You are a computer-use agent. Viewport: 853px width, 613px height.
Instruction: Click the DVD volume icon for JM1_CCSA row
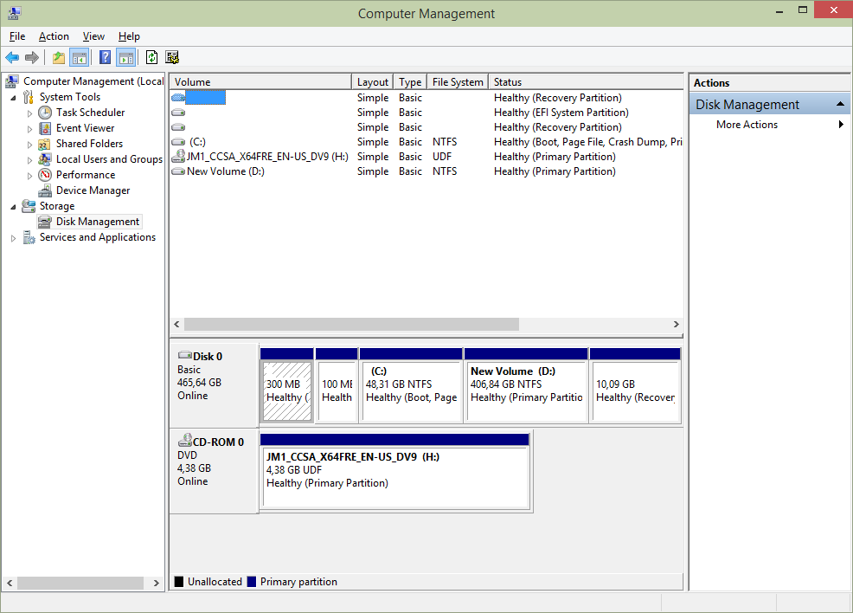(x=178, y=157)
